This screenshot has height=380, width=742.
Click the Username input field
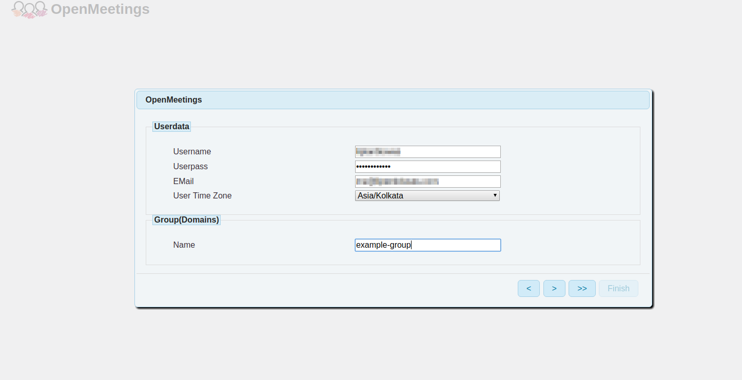click(x=427, y=152)
